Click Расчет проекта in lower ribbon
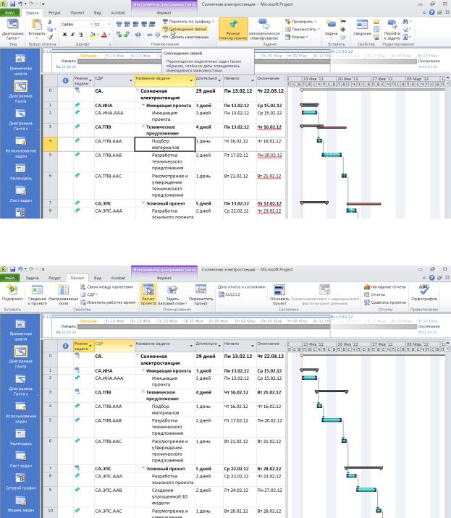451x518 pixels. (148, 294)
